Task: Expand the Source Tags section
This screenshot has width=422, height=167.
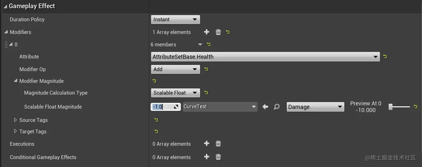Action: coord(15,120)
